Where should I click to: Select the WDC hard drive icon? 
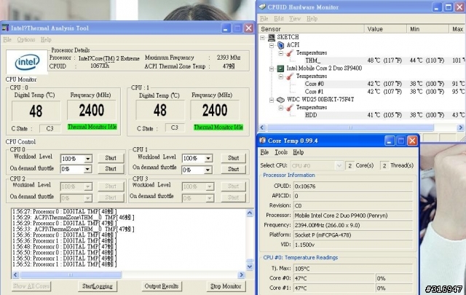280,100
